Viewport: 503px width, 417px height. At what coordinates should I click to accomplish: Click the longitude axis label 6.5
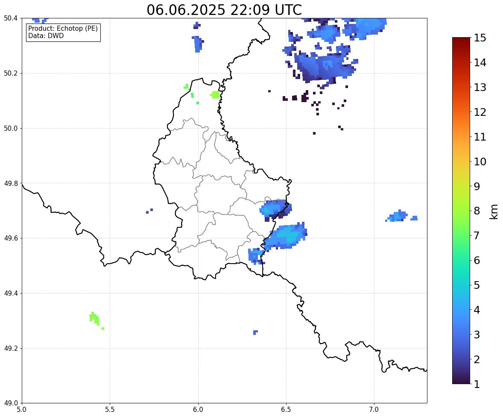(286, 410)
